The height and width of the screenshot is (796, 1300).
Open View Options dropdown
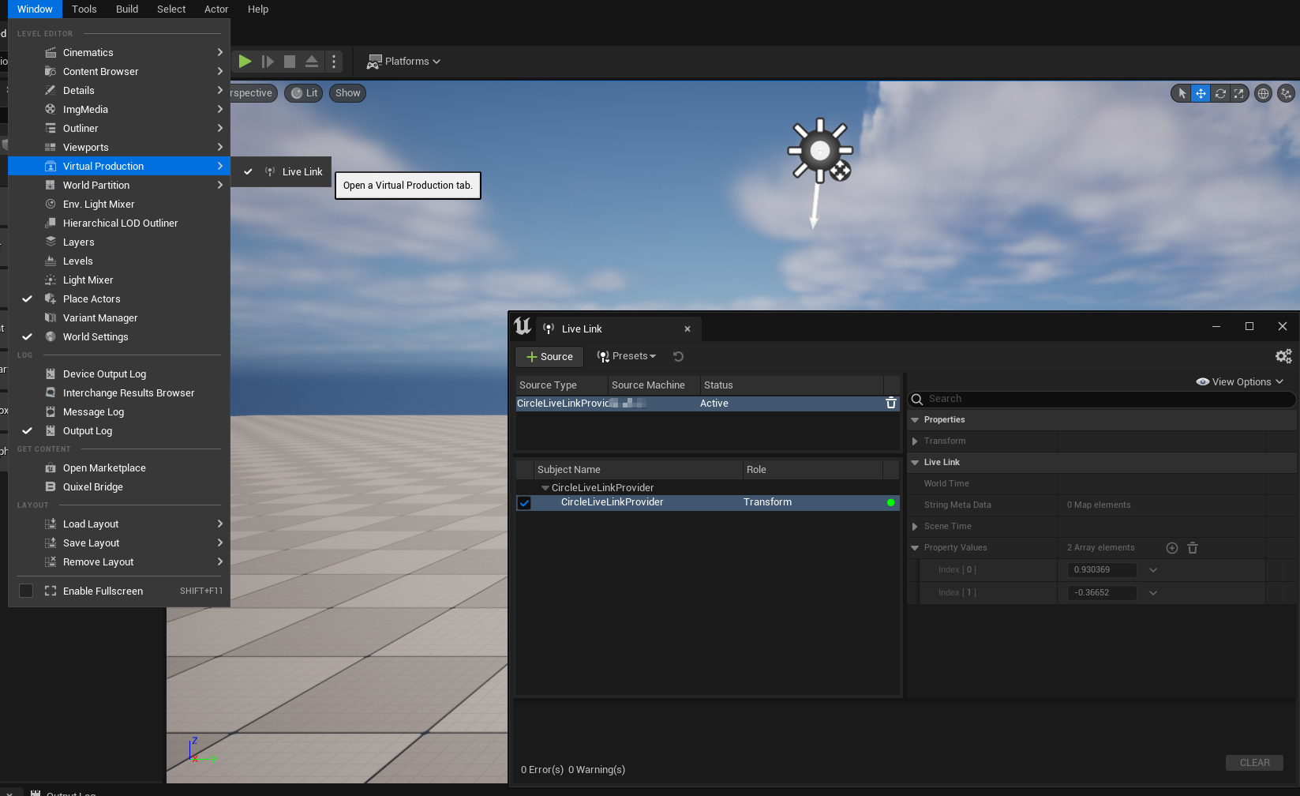(x=1240, y=381)
